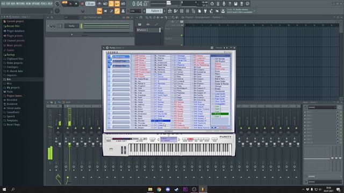Screen dimensions: 344x193
Task: Click the speech bubble icon in top toolbar
Action: (247, 4)
